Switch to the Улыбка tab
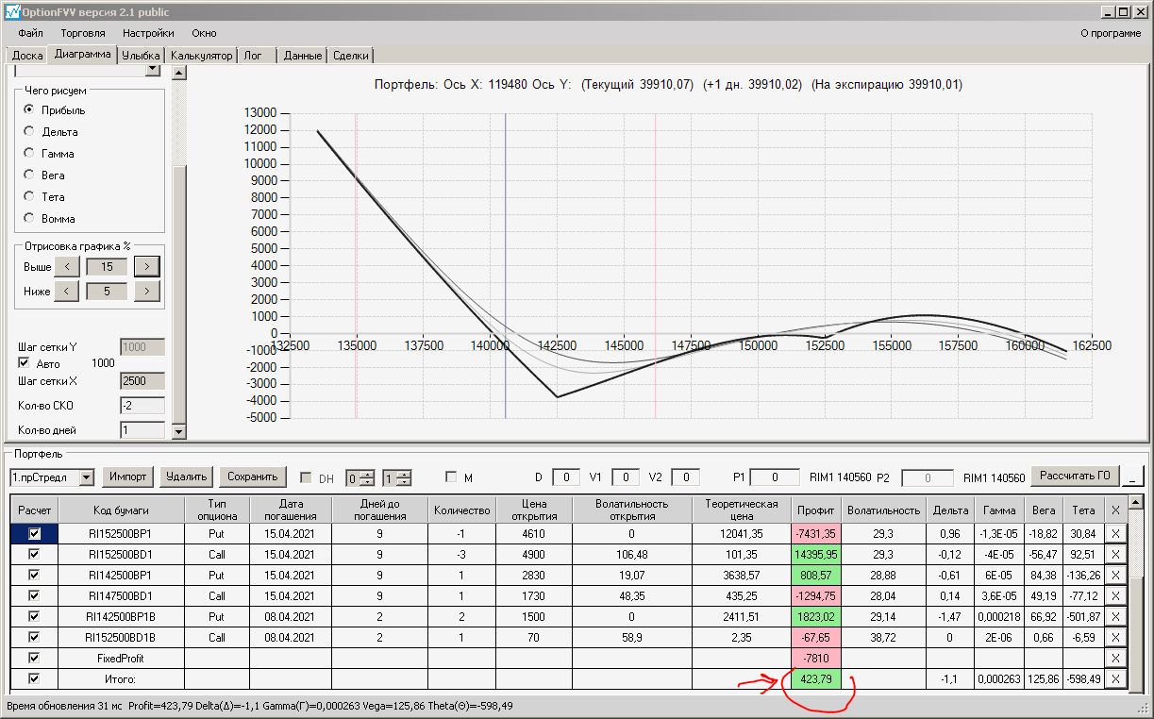Screen dimensions: 1154x719 pyautogui.click(x=142, y=56)
